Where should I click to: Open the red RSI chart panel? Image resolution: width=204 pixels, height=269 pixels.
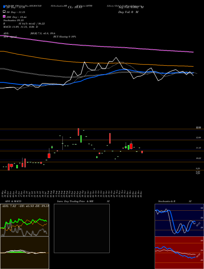click(179, 253)
